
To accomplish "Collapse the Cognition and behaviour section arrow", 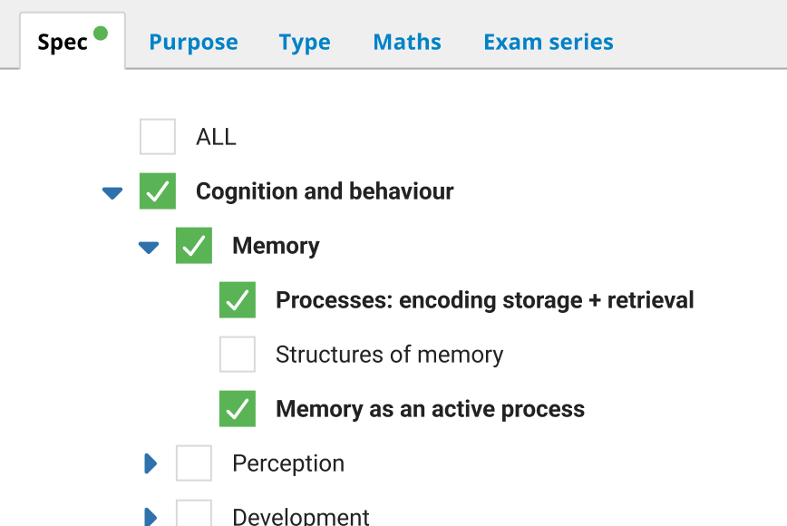I will point(112,192).
